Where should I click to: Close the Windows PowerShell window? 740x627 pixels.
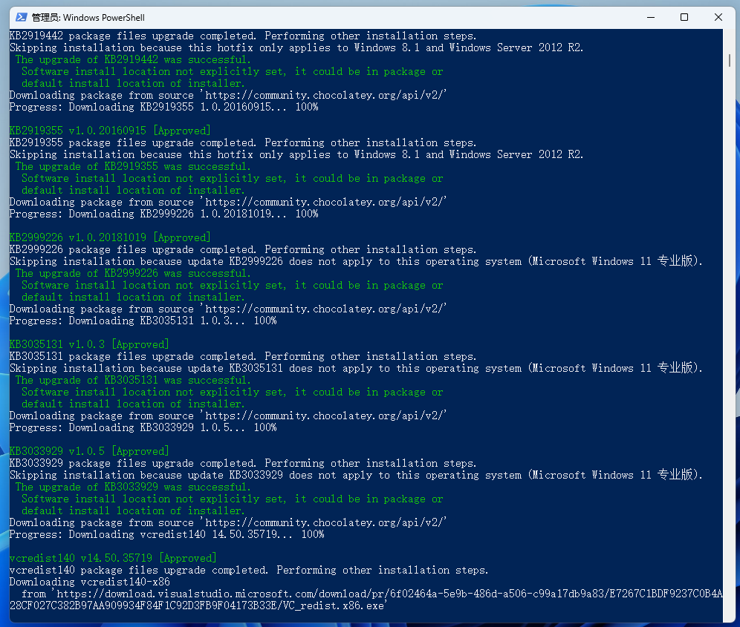[718, 17]
